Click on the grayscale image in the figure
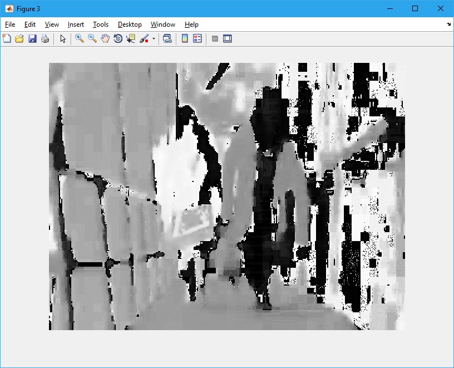This screenshot has height=368, width=454. point(226,196)
